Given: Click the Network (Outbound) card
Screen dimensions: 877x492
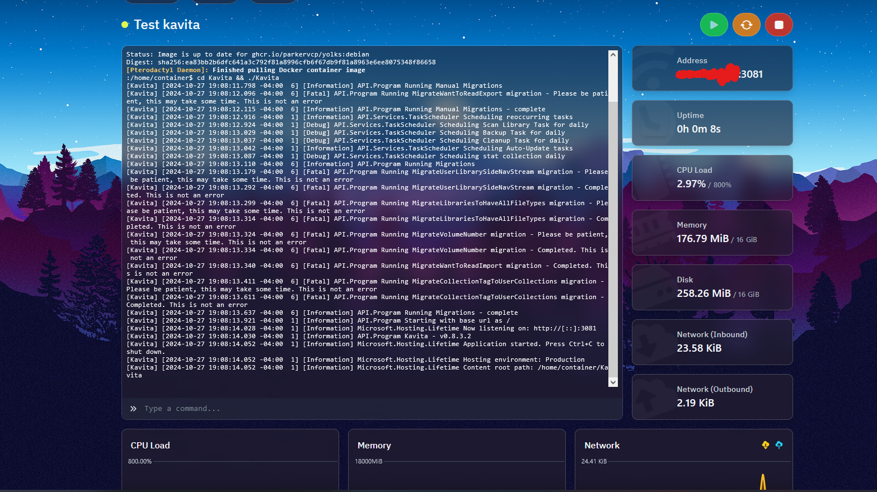Looking at the screenshot, I should 712,397.
